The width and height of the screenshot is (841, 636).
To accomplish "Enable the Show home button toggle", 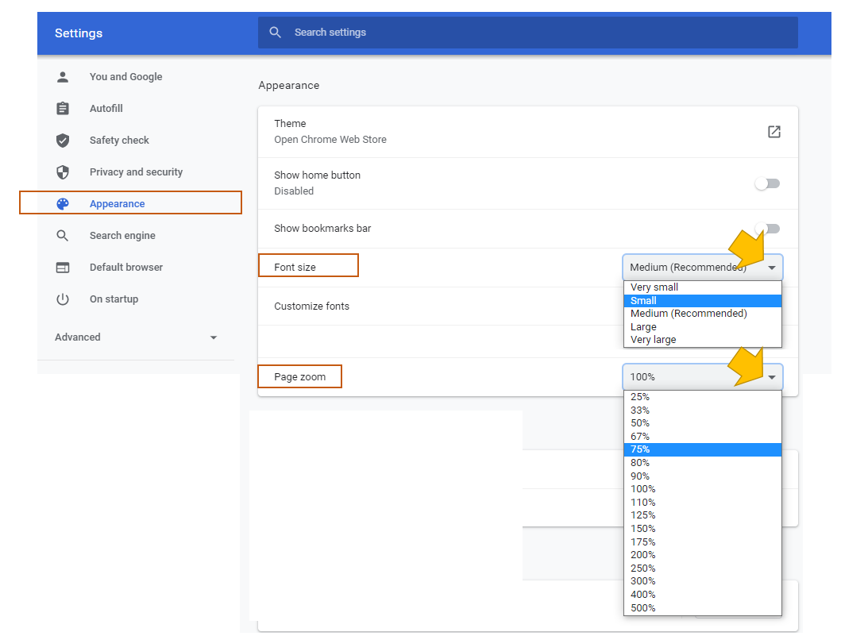I will [x=767, y=183].
